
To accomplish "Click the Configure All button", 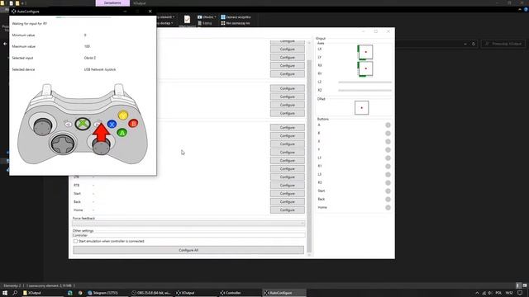I will click(188, 250).
